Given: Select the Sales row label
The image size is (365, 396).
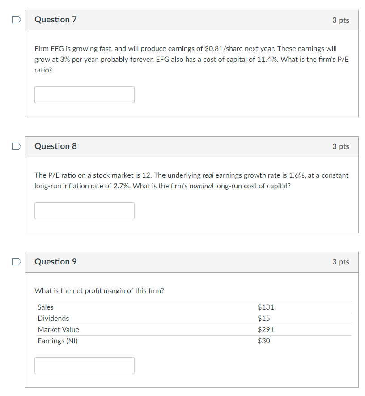Looking at the screenshot, I should (45, 307).
